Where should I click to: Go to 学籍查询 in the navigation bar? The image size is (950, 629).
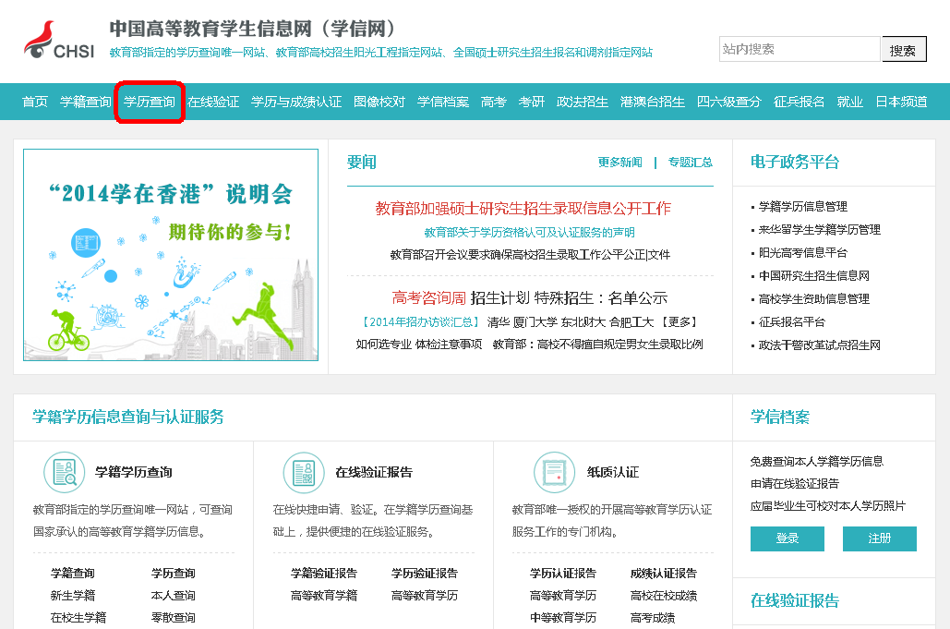86,102
